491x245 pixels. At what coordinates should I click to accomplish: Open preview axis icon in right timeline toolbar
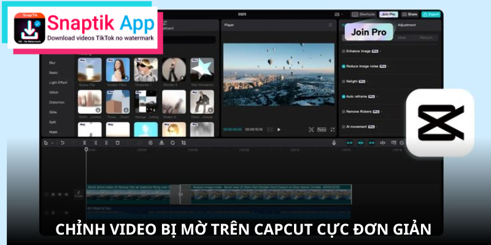tap(393, 143)
